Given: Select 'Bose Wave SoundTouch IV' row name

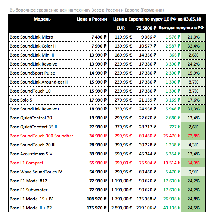Looking at the screenshot, I should [x=36, y=172].
